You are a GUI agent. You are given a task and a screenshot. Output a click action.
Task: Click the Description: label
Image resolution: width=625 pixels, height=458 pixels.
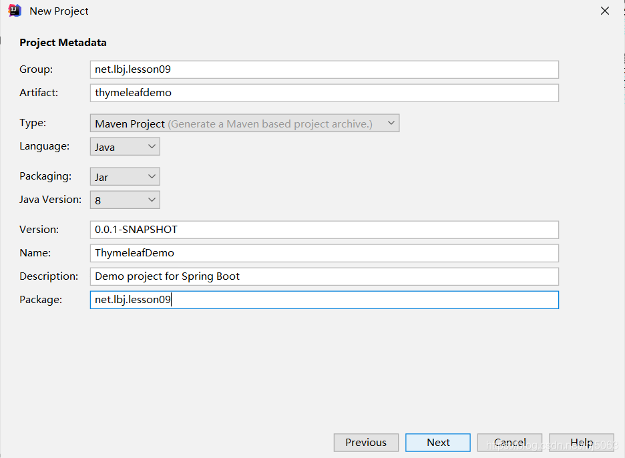[49, 276]
